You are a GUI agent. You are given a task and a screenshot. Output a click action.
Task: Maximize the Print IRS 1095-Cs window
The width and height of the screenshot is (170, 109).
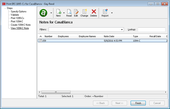[158, 4]
